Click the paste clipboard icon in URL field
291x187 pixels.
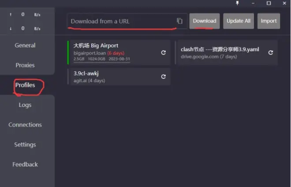point(179,21)
